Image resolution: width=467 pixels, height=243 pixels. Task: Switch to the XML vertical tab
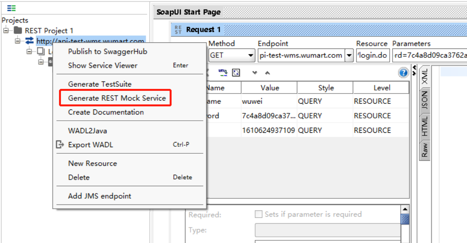click(425, 76)
